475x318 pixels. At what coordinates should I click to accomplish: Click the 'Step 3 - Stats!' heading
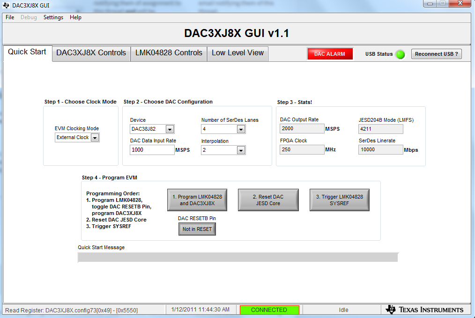coord(295,103)
